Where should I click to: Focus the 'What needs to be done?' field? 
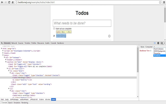pyautogui.click(x=82, y=23)
